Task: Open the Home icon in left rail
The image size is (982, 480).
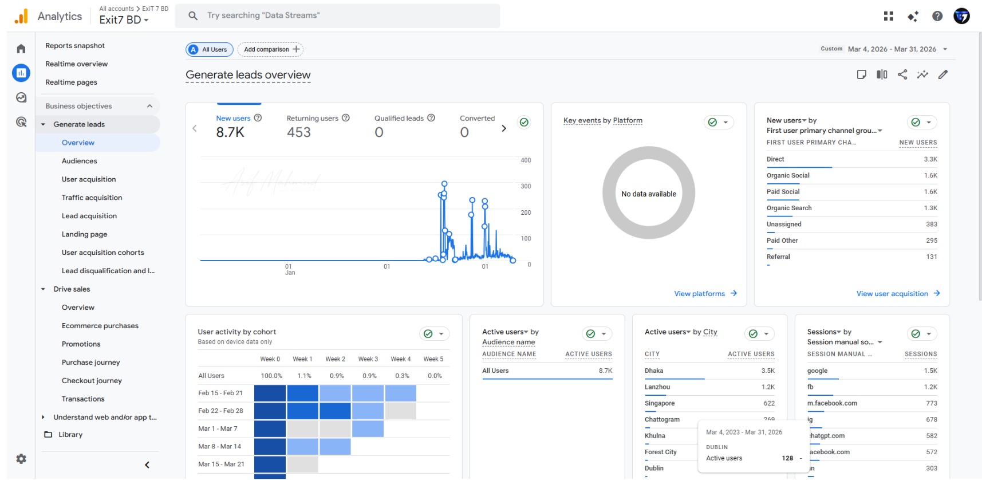Action: pos(21,49)
